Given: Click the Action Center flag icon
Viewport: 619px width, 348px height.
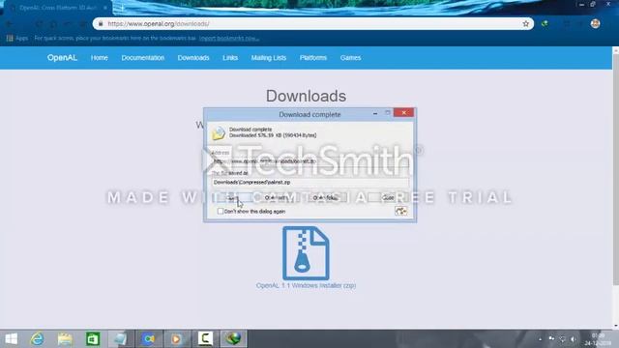Looking at the screenshot, I should [x=551, y=338].
